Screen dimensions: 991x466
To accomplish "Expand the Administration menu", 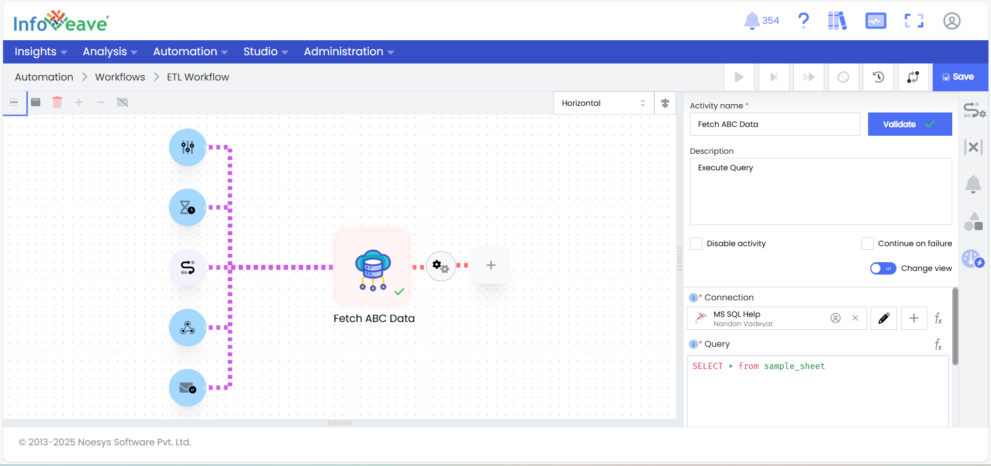I will coord(349,52).
